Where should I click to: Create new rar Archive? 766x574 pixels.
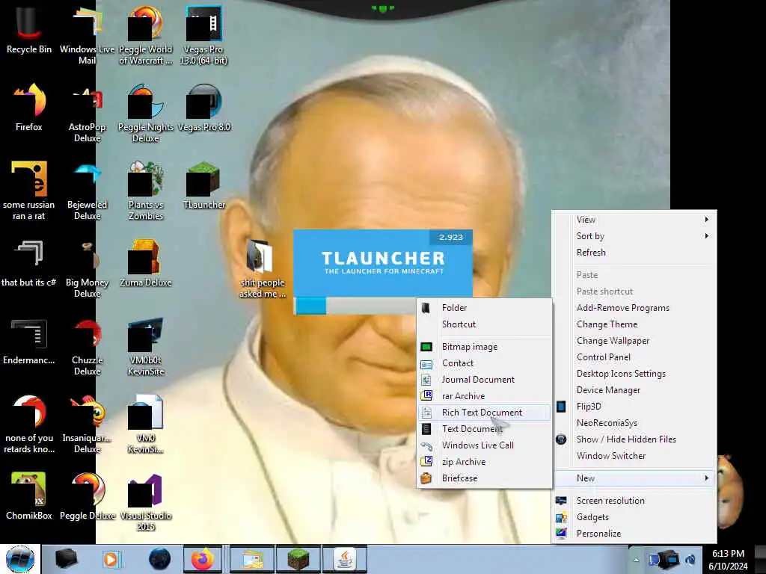(485, 396)
